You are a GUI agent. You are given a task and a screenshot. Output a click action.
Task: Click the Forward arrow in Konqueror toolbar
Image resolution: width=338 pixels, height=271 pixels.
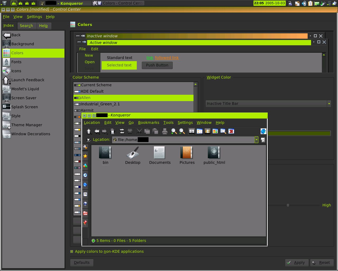pyautogui.click(x=104, y=131)
